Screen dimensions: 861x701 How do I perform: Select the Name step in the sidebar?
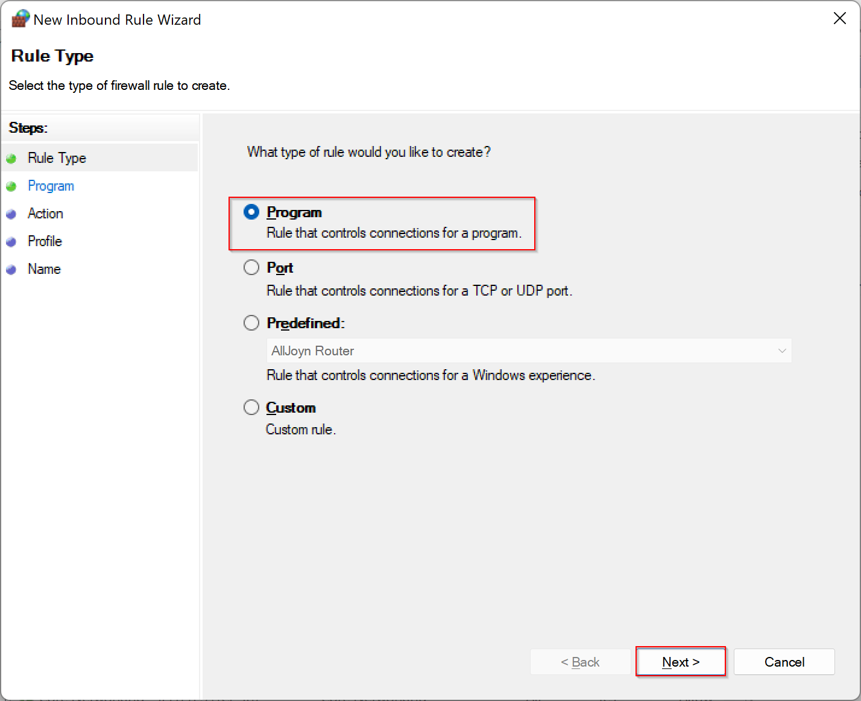tap(43, 268)
